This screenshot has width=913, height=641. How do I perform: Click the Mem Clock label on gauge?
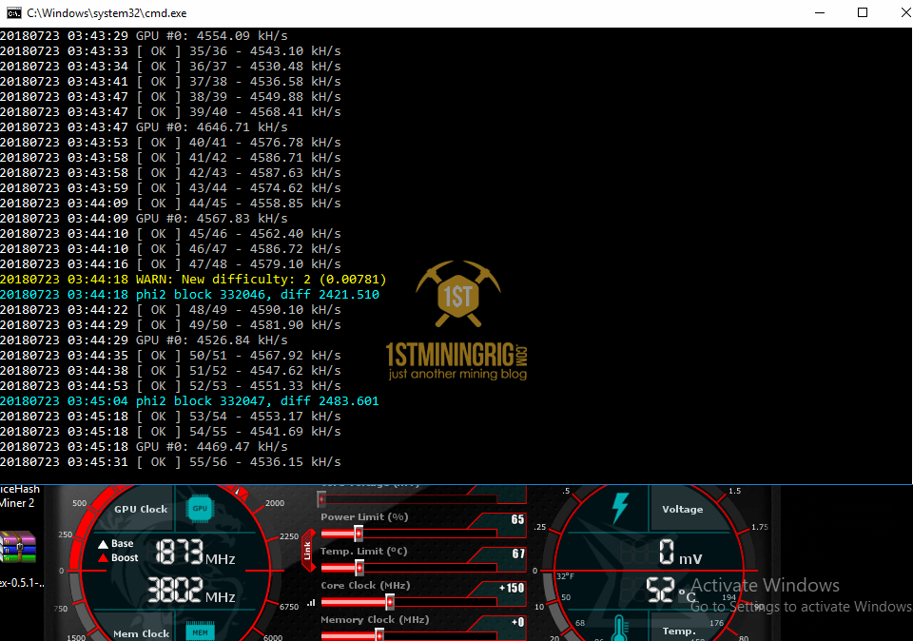pos(141,634)
